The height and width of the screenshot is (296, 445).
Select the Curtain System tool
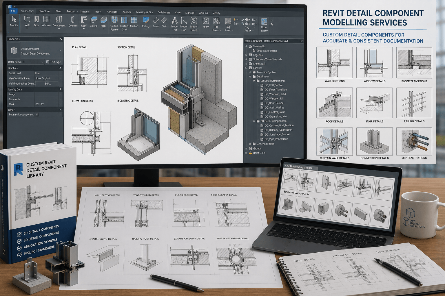(x=114, y=23)
